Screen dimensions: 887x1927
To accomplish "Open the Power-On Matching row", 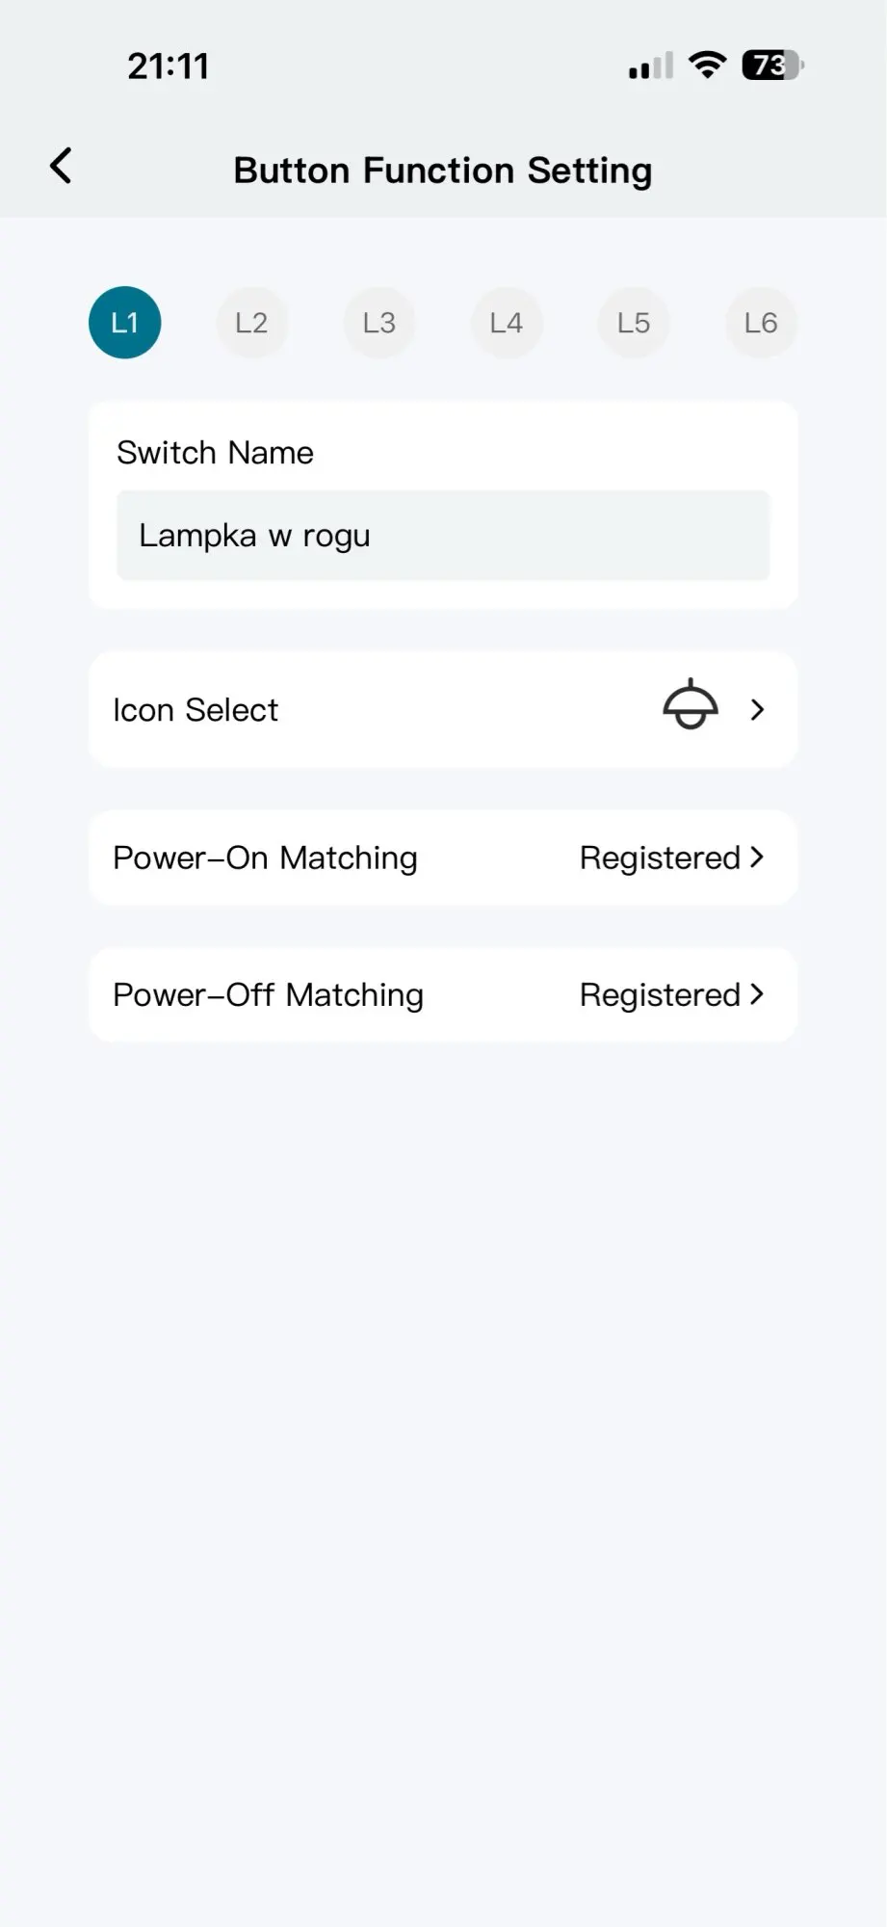I will (443, 858).
